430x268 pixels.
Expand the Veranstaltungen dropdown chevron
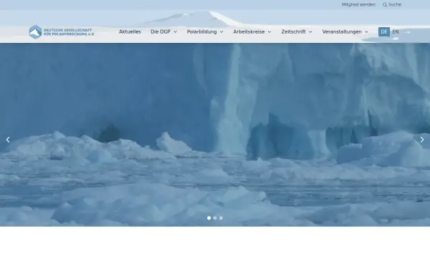366,32
